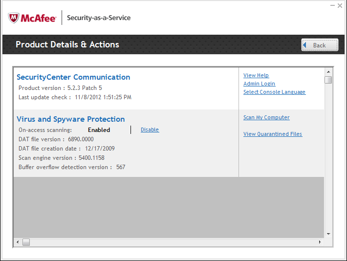Click the horizontal scrollbar left arrow

click(x=17, y=242)
